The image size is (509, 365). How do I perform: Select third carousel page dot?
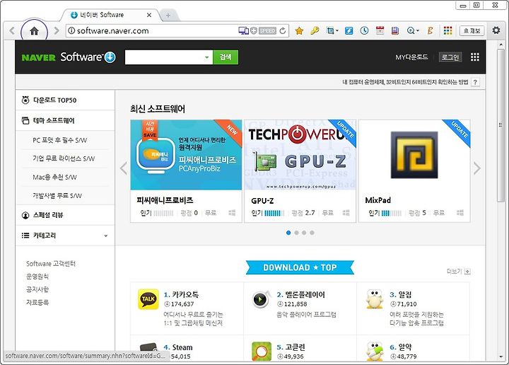click(x=304, y=233)
